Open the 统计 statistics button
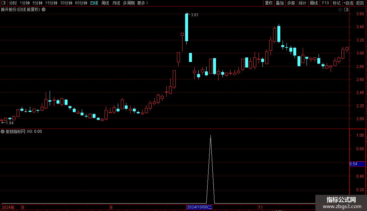The image size is (367, 211). [302, 3]
